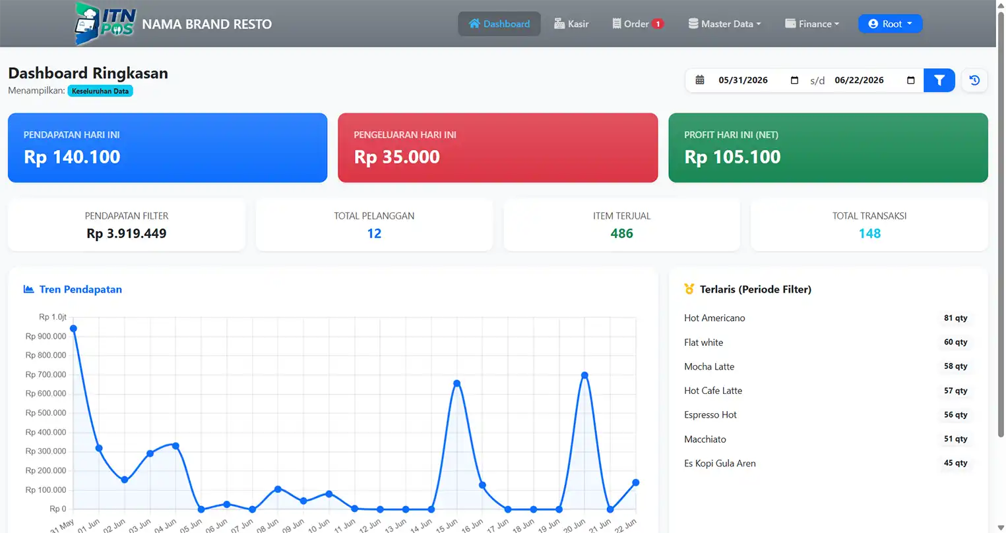This screenshot has width=1006, height=533.
Task: Click the Order notification badge
Action: [658, 24]
